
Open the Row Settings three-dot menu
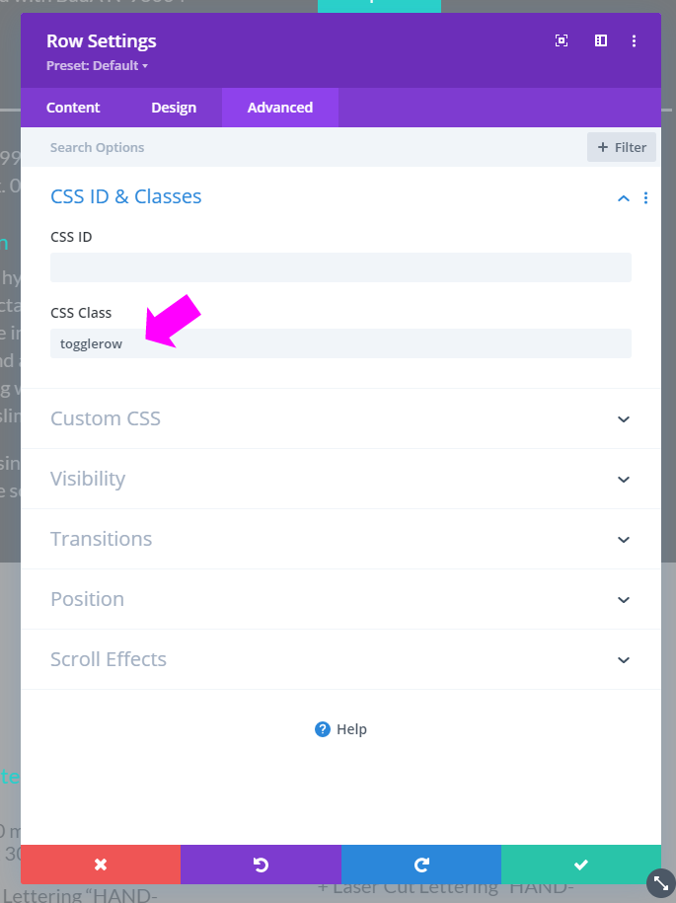click(634, 40)
